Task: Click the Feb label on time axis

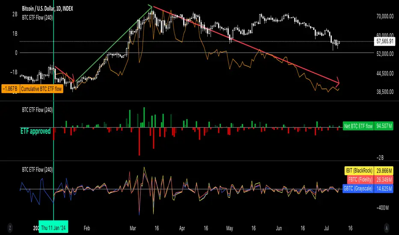Action: [87, 228]
